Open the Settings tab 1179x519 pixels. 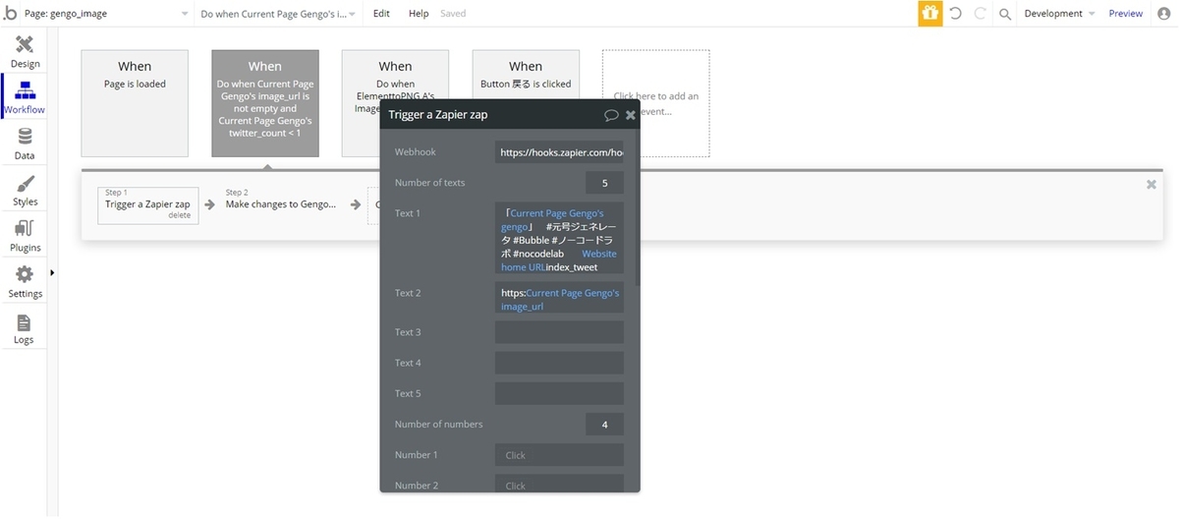coord(25,281)
